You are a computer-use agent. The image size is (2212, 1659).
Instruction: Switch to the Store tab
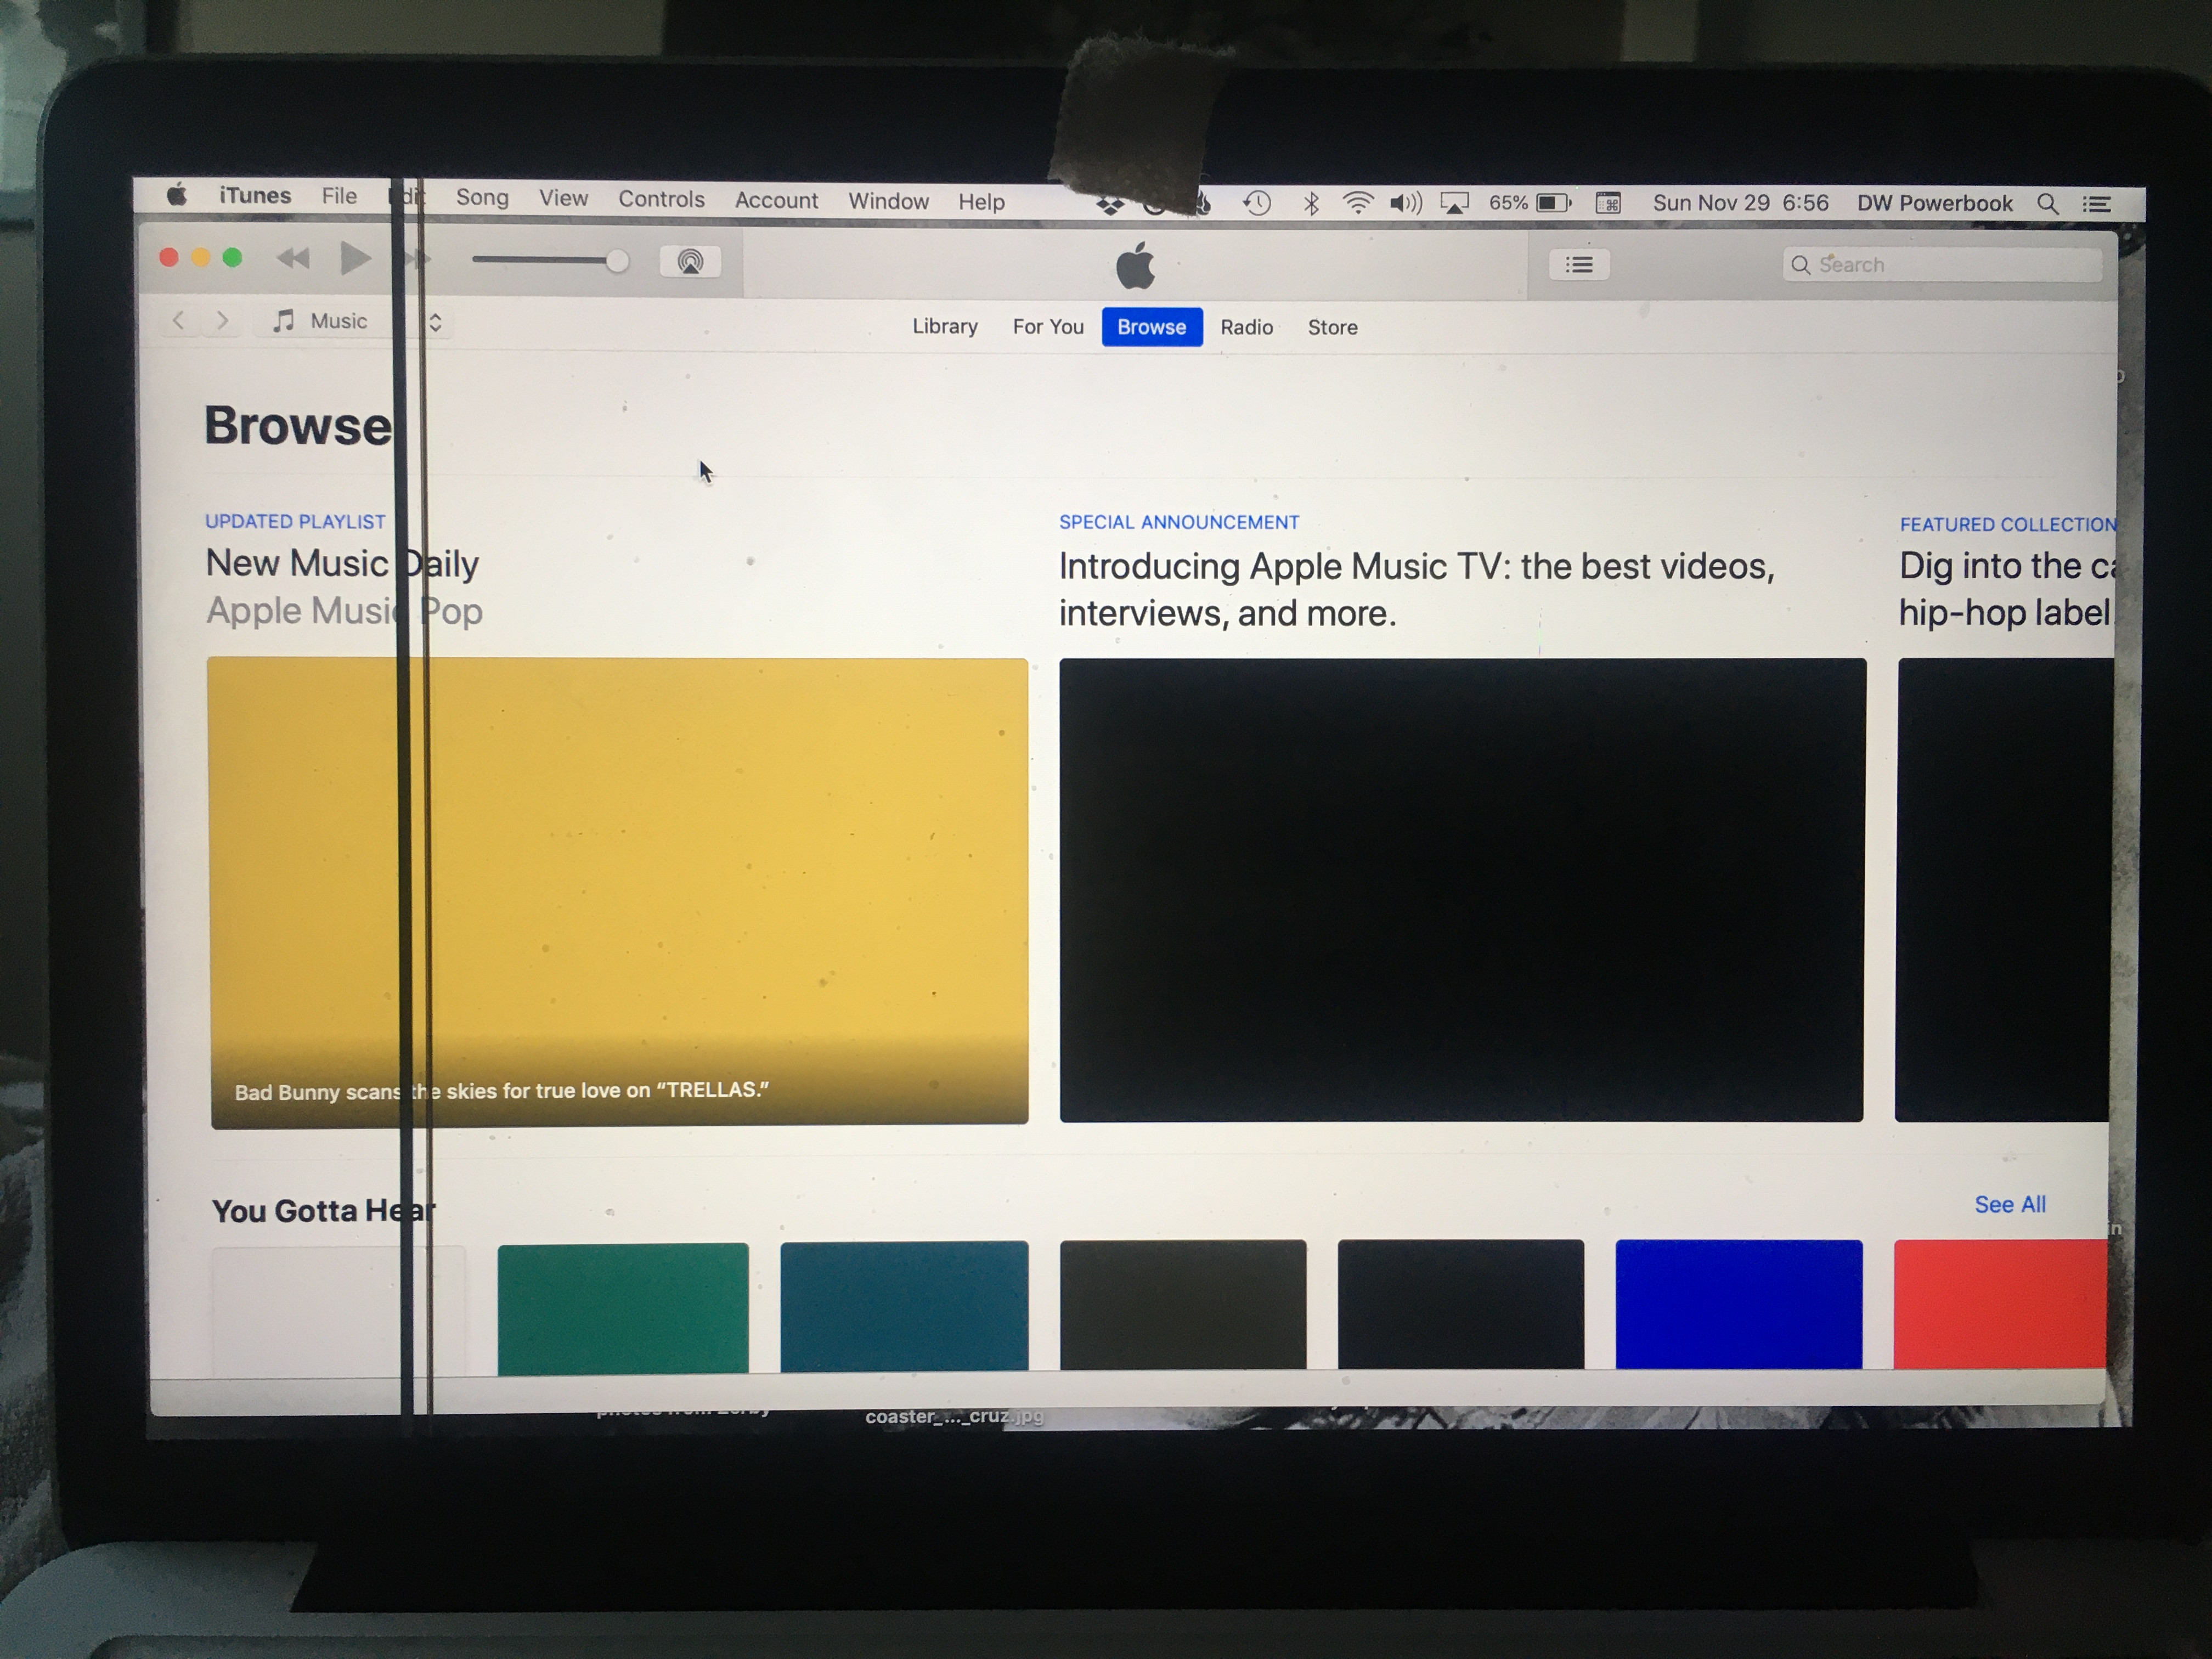point(1332,327)
